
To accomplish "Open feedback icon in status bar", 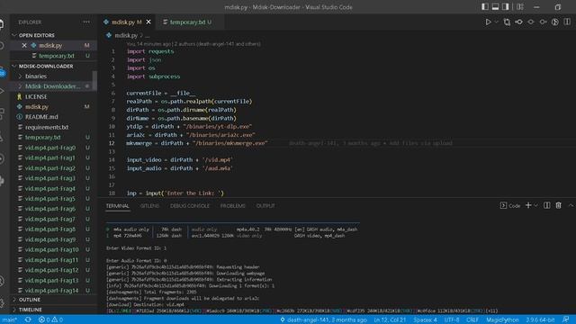I will pos(566,320).
